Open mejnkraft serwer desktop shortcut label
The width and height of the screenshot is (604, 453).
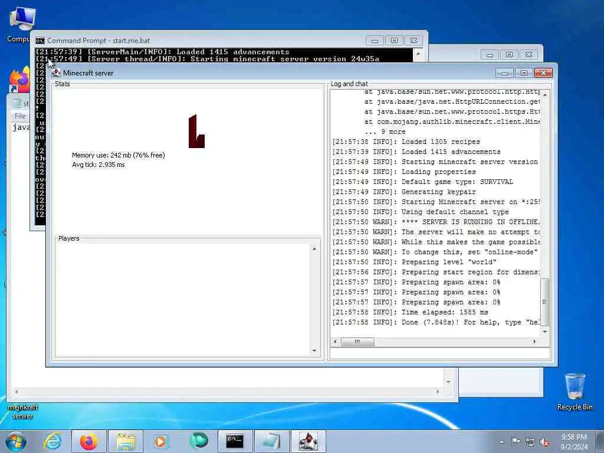tap(23, 411)
